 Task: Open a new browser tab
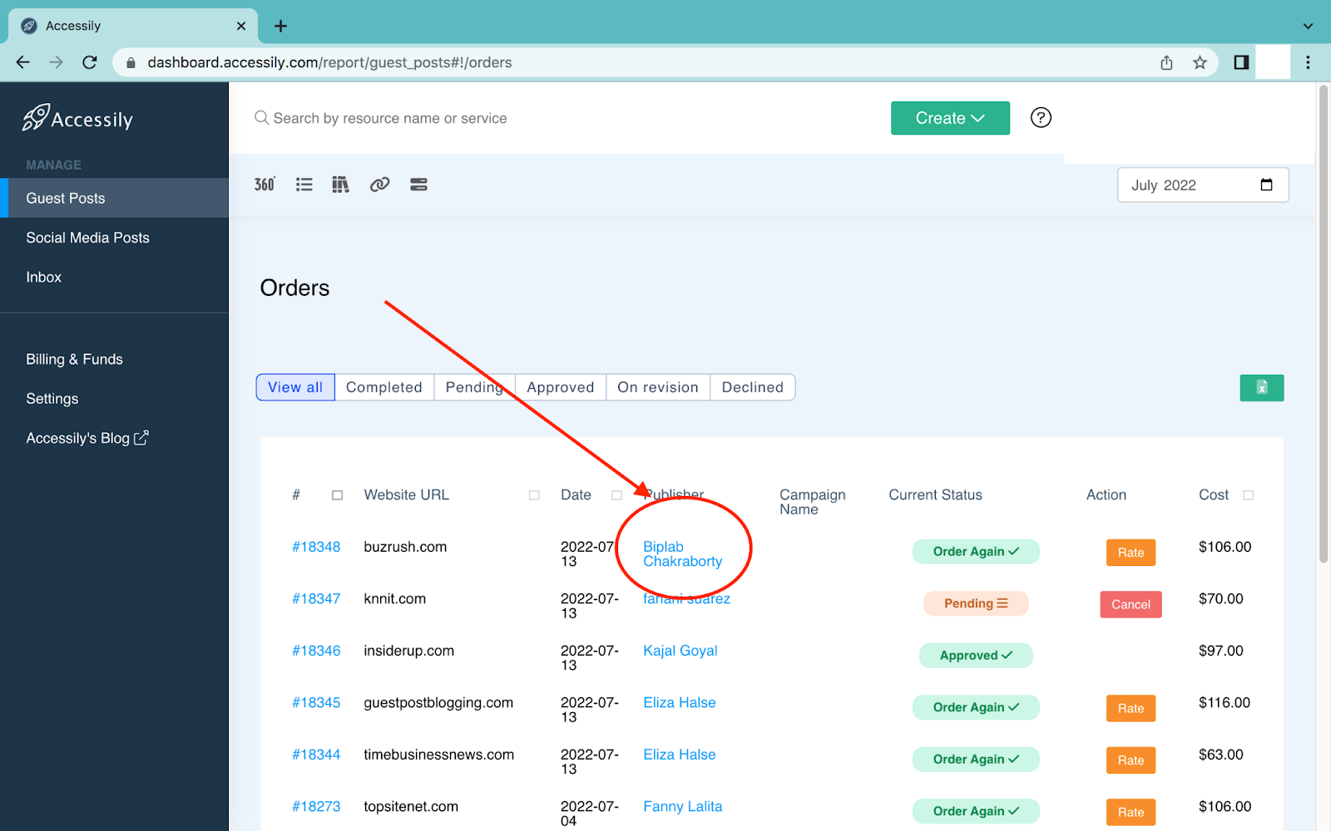(x=280, y=26)
